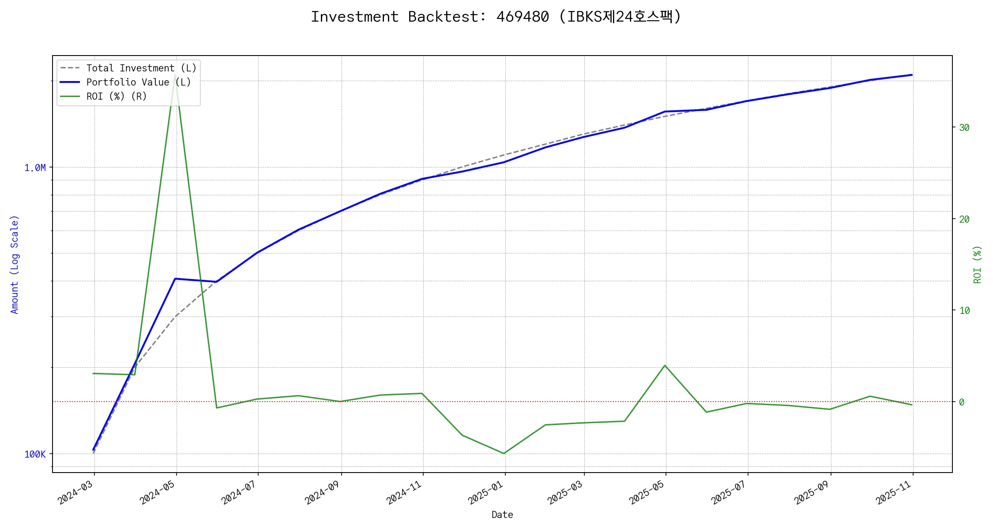993x529 pixels.
Task: Click the chart title text
Action: point(496,17)
